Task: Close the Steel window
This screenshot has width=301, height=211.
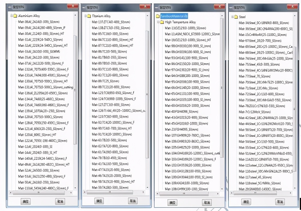Action: coord(292,7)
